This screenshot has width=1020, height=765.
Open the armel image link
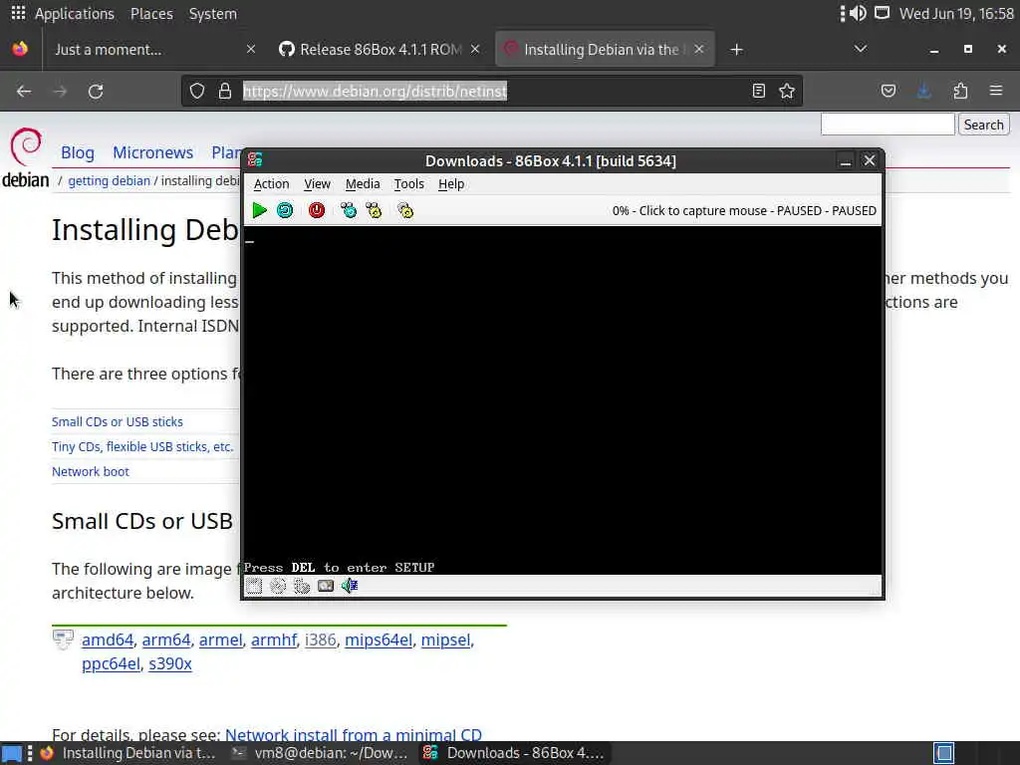220,640
